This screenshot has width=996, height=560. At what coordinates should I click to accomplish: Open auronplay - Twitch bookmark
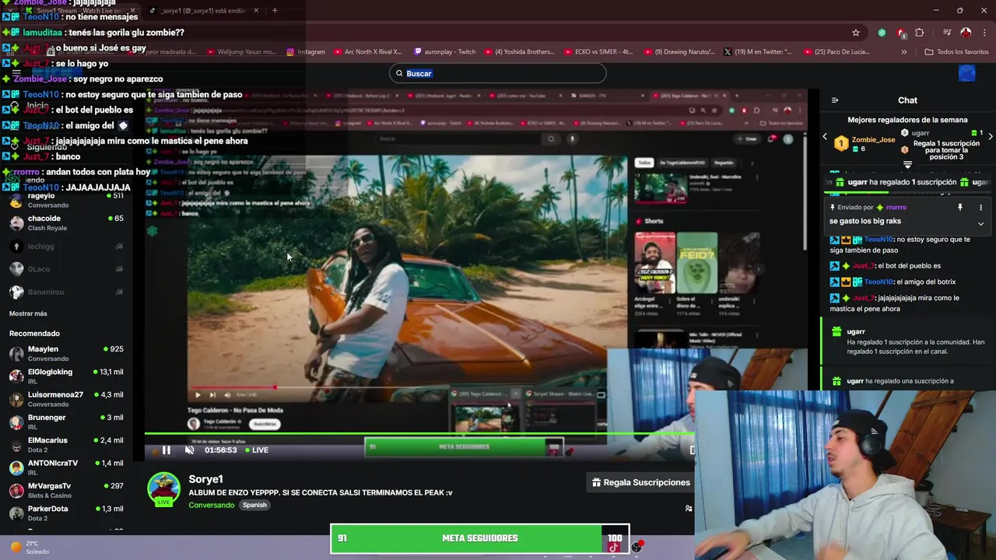click(x=445, y=52)
